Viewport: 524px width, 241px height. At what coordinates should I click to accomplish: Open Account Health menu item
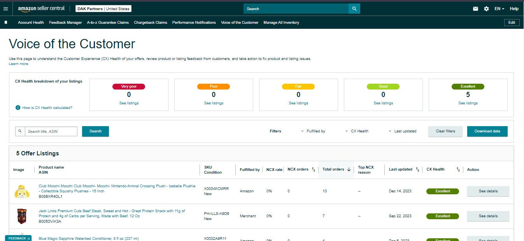[x=31, y=23]
